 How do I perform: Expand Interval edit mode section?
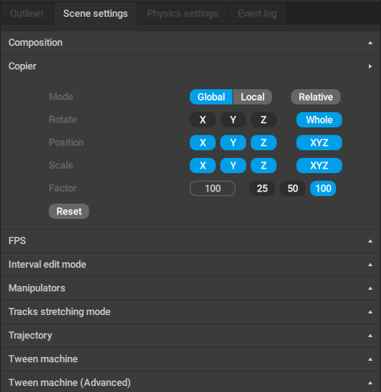coord(190,265)
